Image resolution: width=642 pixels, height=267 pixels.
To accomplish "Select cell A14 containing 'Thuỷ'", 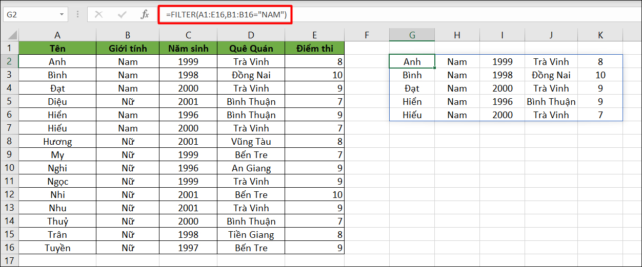I will pyautogui.click(x=57, y=221).
